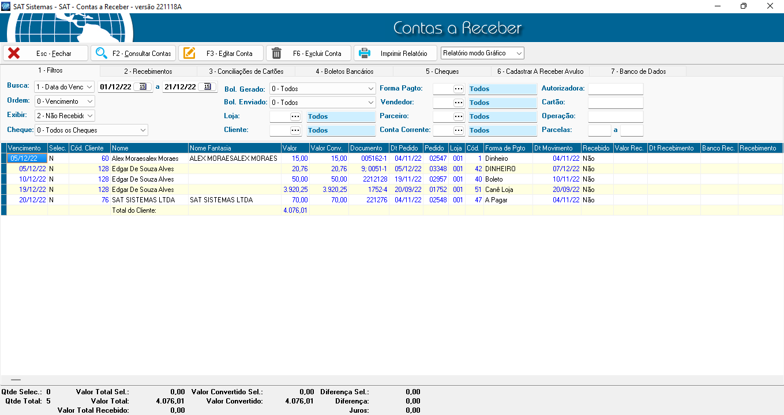The image size is (784, 415).
Task: Open calendar picker for end date 21/12/22
Action: tap(207, 87)
